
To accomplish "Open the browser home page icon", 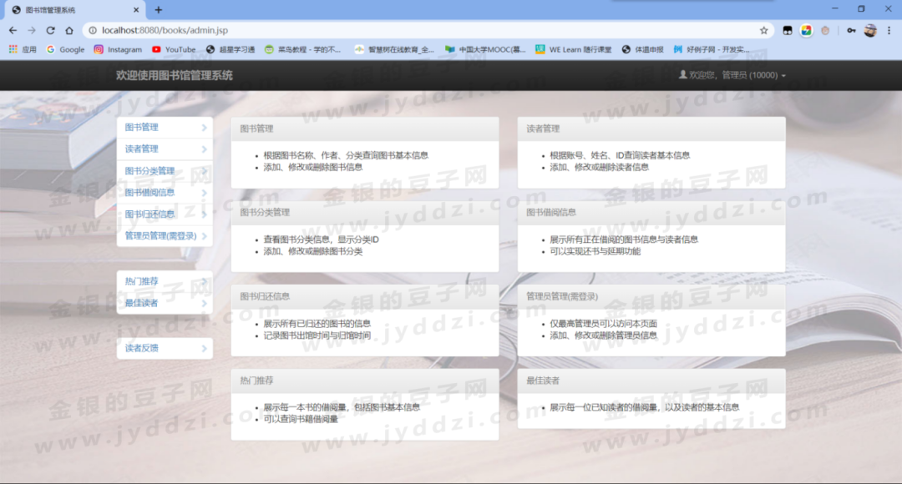I will pyautogui.click(x=69, y=31).
